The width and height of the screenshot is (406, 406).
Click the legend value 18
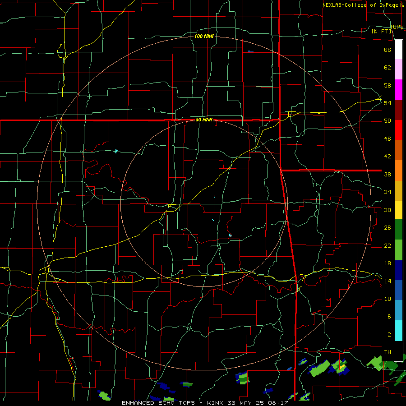click(388, 263)
